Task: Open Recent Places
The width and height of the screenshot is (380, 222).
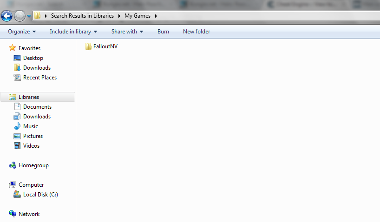Action: click(x=40, y=77)
